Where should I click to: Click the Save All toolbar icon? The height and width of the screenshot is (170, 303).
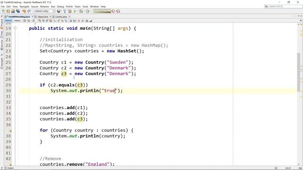18,11
